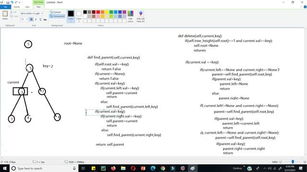
Task: Click the zoom slider handle
Action: [293, 162]
